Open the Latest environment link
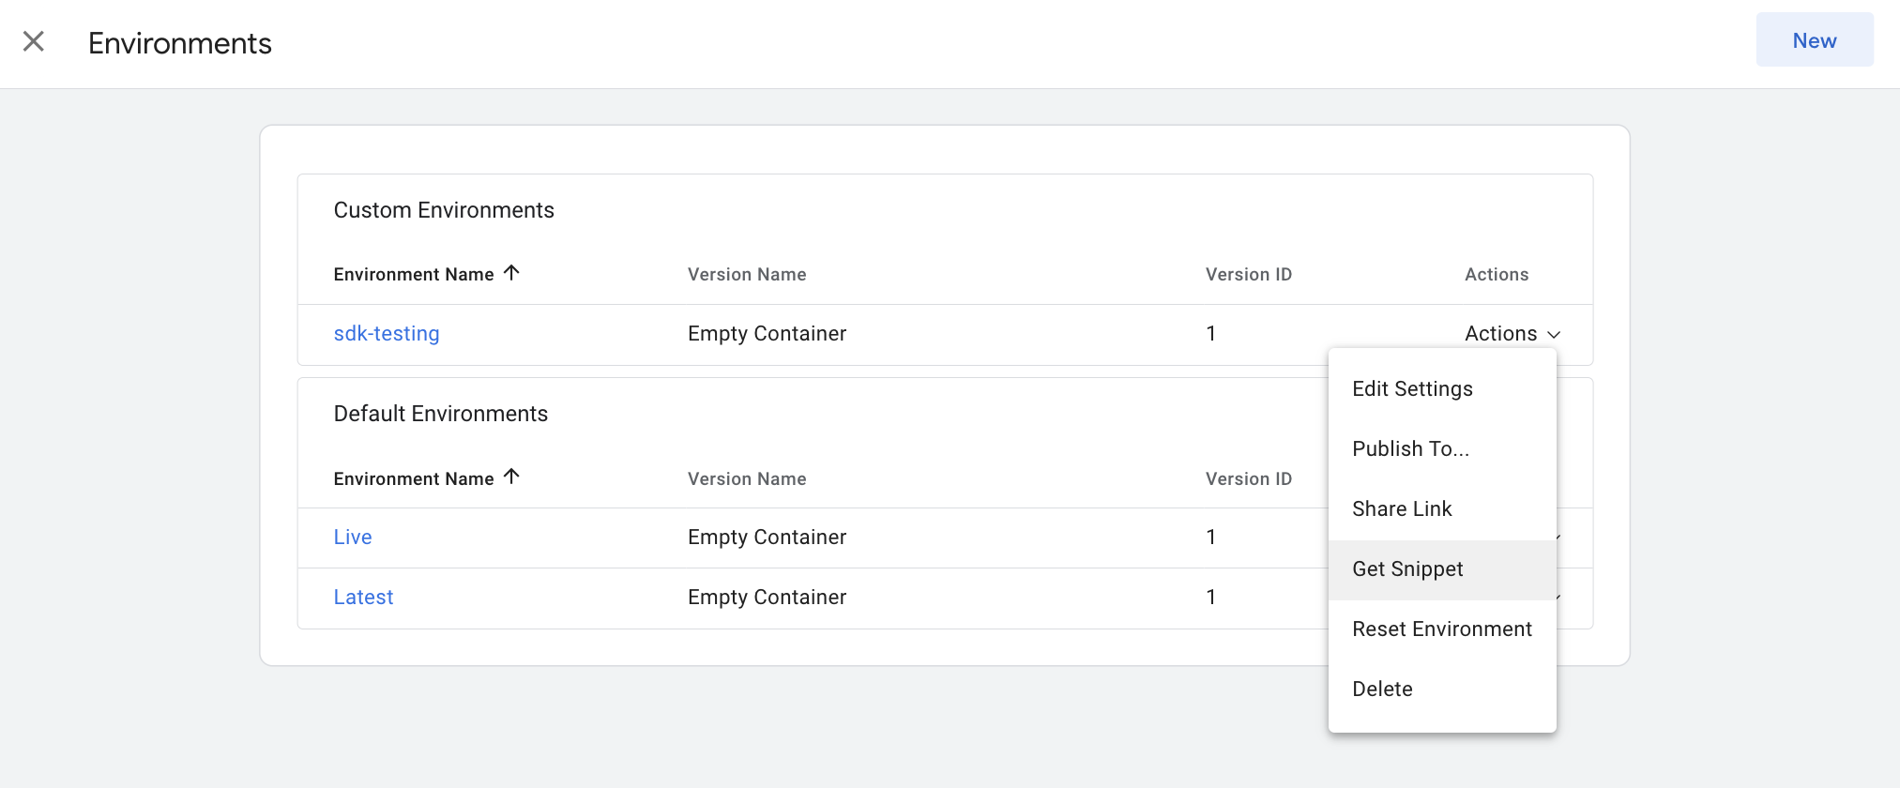This screenshot has width=1900, height=788. tap(363, 598)
